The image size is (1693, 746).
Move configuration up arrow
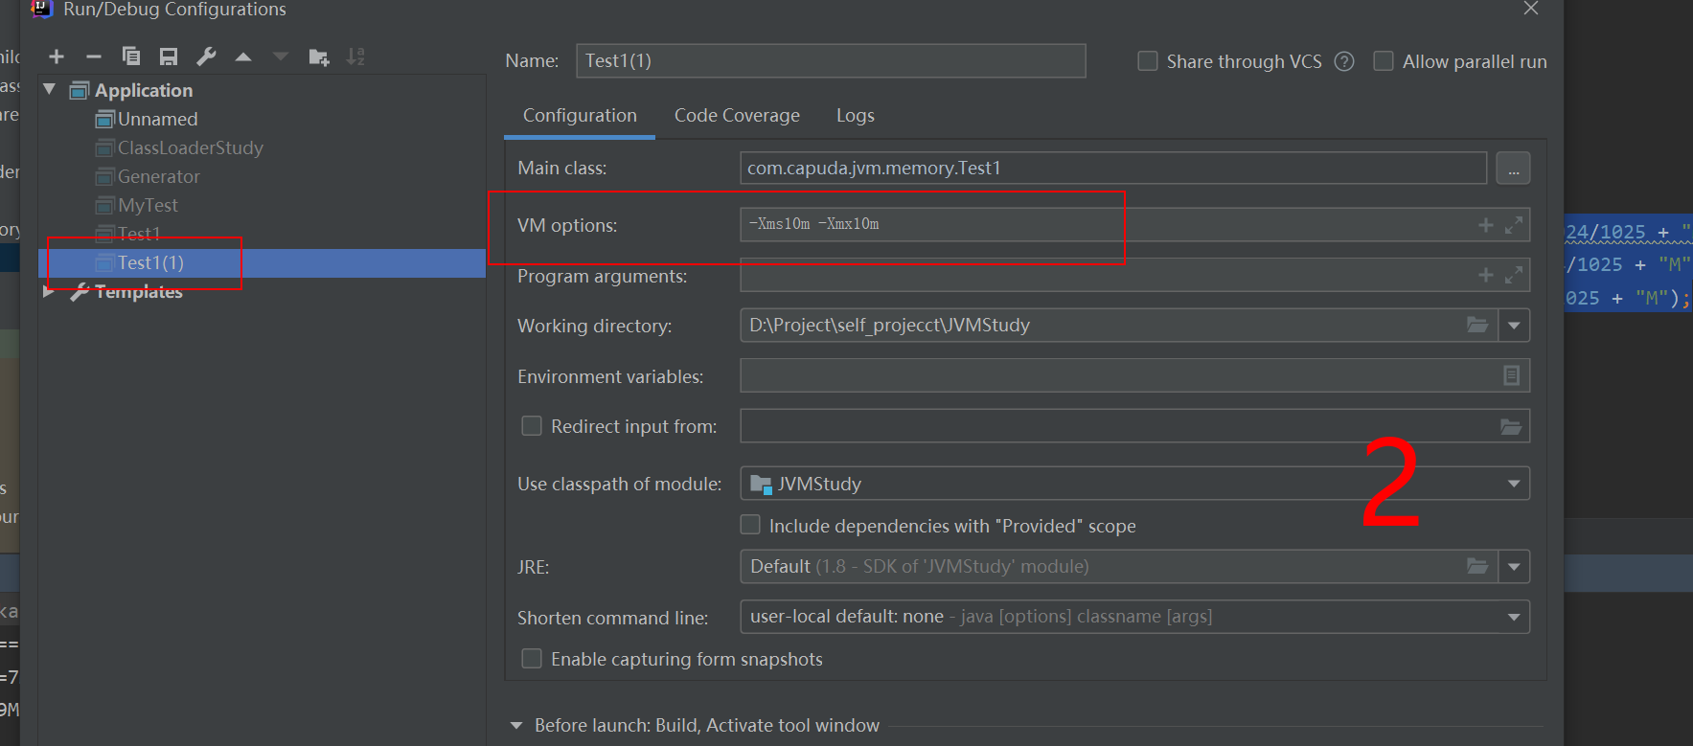click(x=243, y=57)
